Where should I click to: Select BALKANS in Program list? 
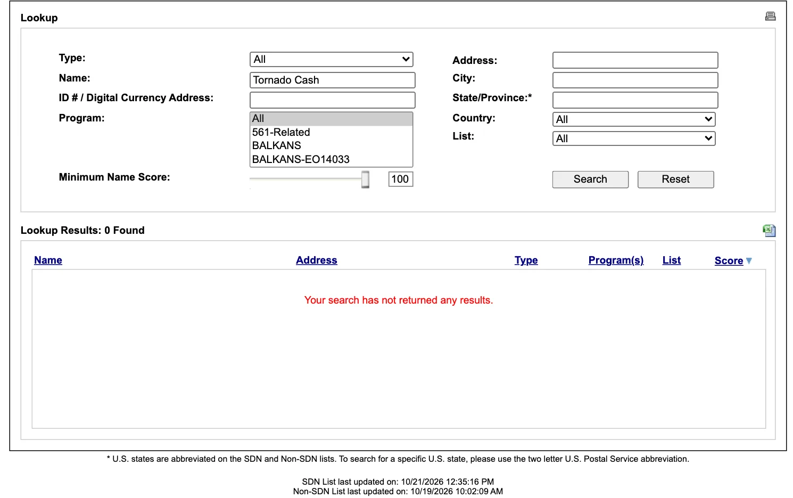coord(331,145)
